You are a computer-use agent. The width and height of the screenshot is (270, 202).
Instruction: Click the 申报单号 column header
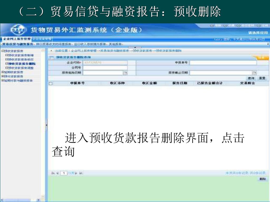click(x=77, y=83)
